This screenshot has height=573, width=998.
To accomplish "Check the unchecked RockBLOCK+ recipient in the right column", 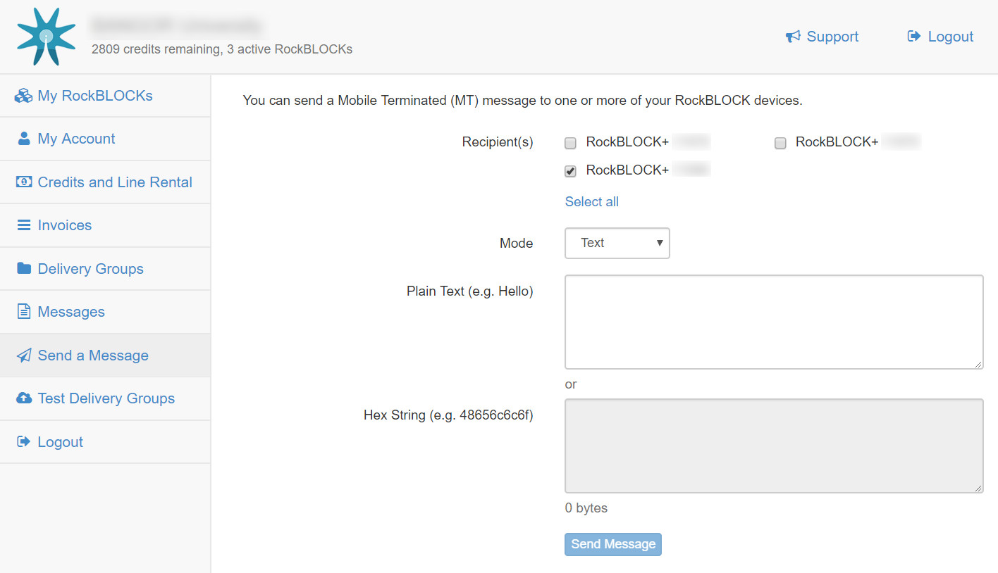I will (780, 144).
